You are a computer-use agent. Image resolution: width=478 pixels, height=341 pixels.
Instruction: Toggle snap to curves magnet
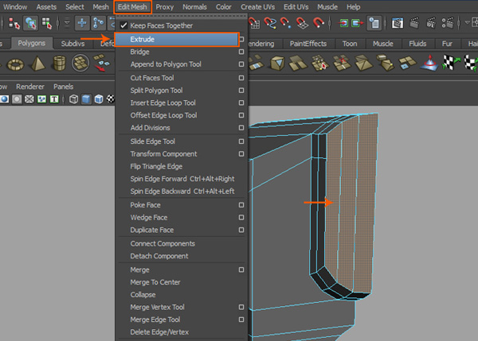click(x=270, y=23)
